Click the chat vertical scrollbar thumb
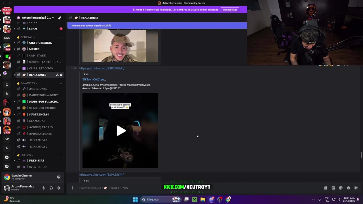The width and height of the screenshot is (363, 204). coord(361,155)
